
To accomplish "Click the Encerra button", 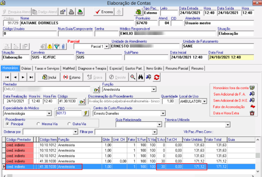I will tap(104, 12).
